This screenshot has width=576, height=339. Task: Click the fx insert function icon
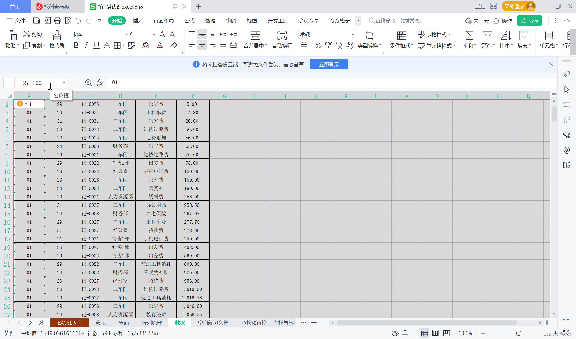(100, 83)
